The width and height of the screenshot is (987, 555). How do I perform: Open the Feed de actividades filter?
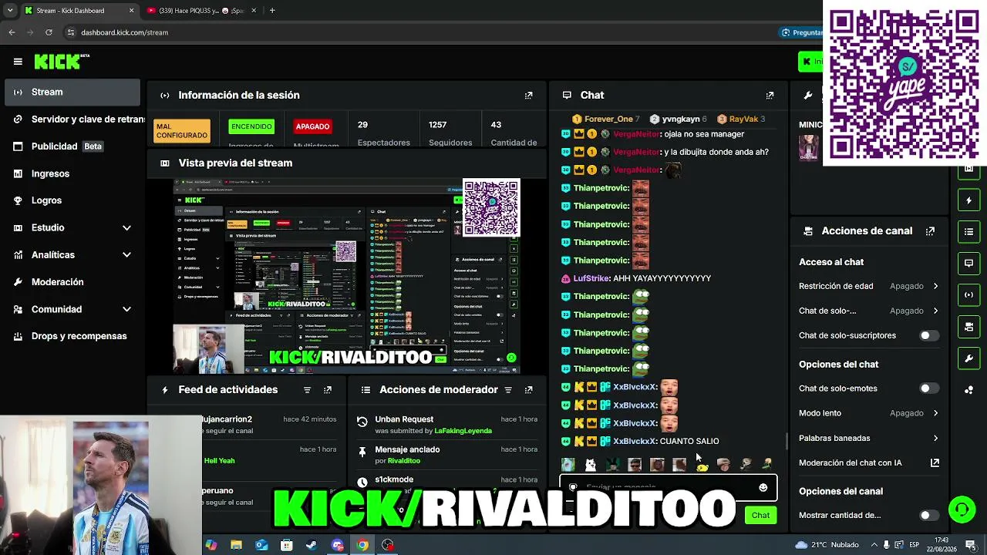tap(307, 390)
